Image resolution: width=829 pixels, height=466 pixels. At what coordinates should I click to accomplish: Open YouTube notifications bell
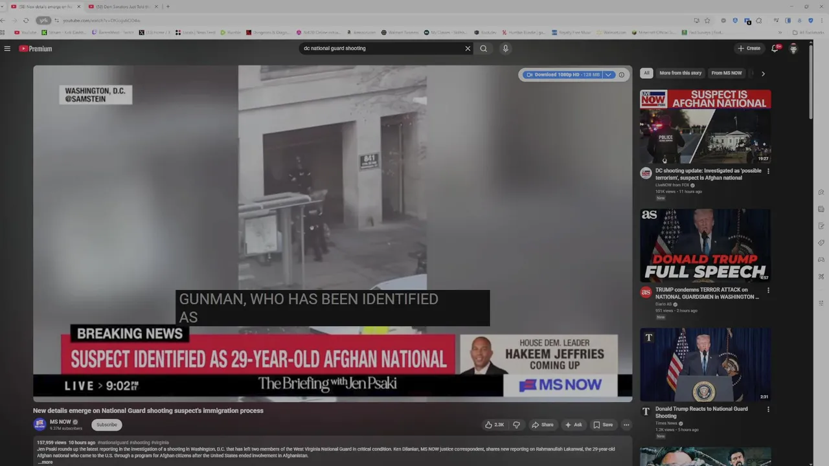coord(775,49)
